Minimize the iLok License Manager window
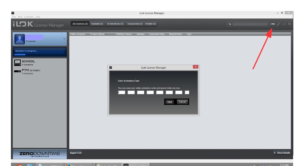This screenshot has width=304, height=166. tap(278, 13)
